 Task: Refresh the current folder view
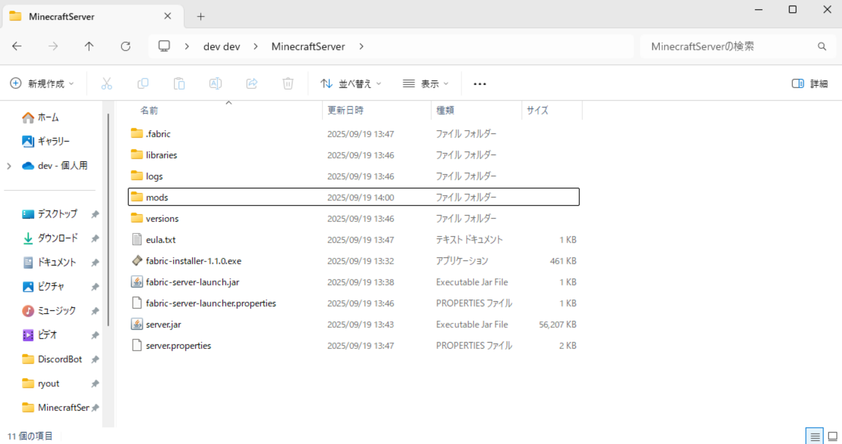pyautogui.click(x=125, y=46)
